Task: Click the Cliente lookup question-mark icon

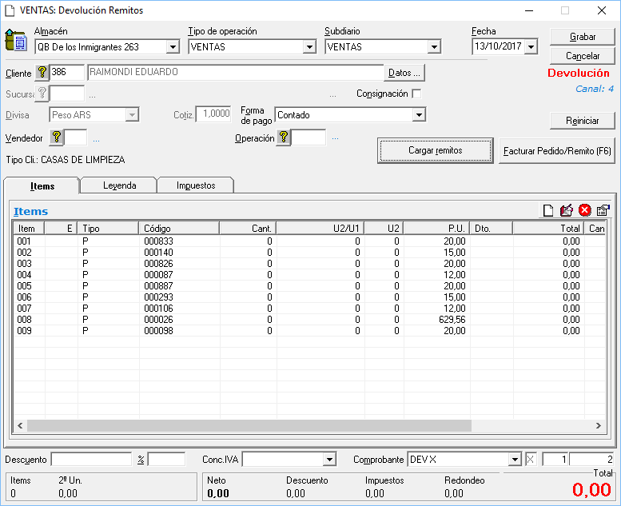Action: click(42, 73)
